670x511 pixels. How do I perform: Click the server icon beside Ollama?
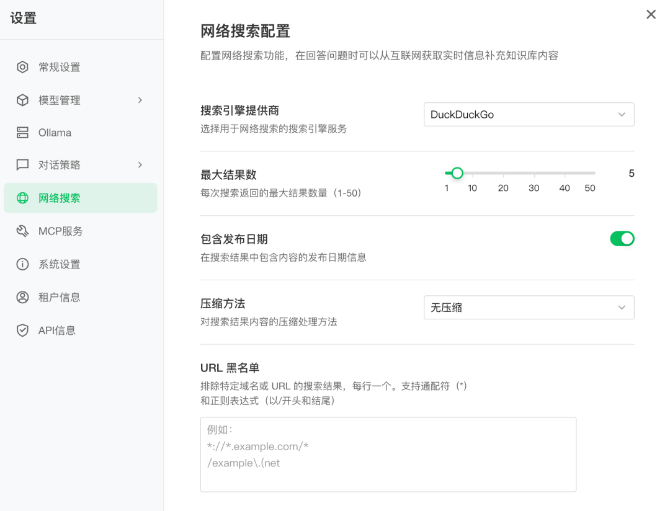tap(22, 133)
